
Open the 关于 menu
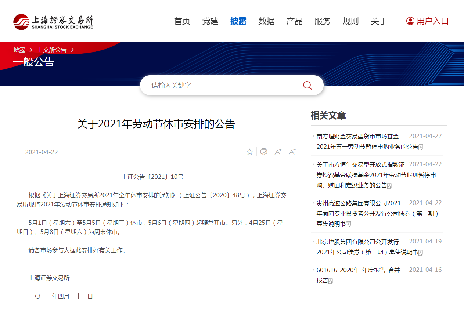[379, 21]
